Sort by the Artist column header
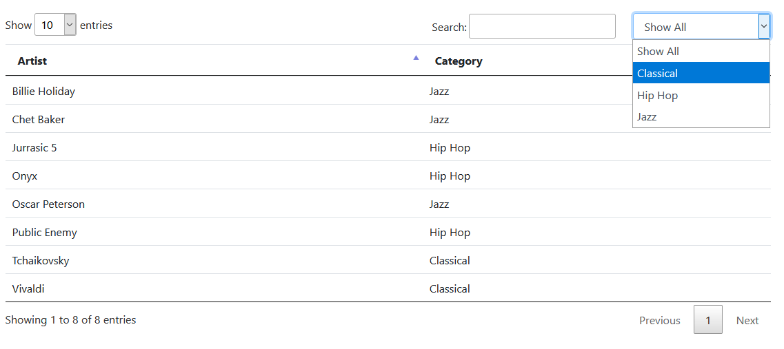The height and width of the screenshot is (349, 784). [x=214, y=61]
